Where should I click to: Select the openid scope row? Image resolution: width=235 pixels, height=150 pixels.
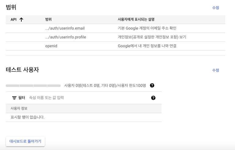click(51, 46)
